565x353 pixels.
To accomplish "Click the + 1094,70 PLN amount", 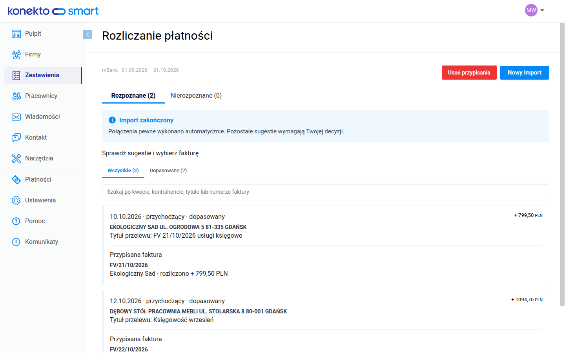I will click(x=527, y=300).
